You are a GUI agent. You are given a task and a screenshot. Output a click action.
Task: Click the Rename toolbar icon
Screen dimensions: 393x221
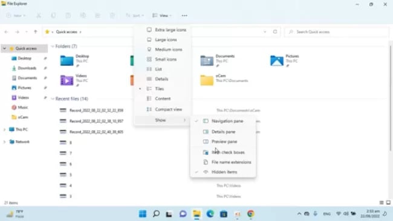83,16
